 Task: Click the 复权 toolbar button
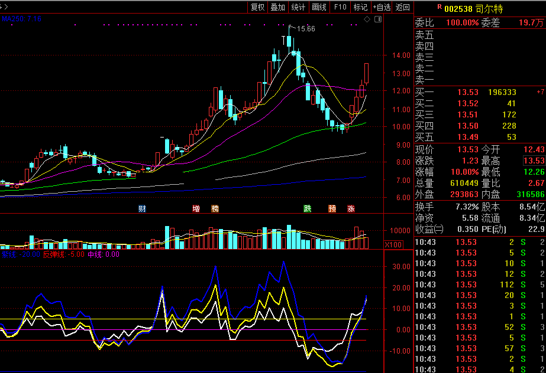[x=258, y=7]
